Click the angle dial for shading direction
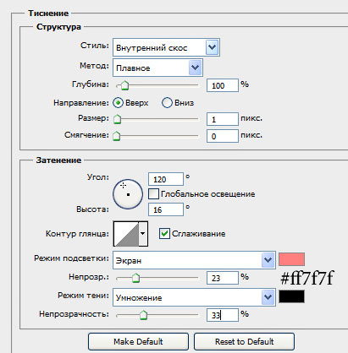 pyautogui.click(x=128, y=194)
